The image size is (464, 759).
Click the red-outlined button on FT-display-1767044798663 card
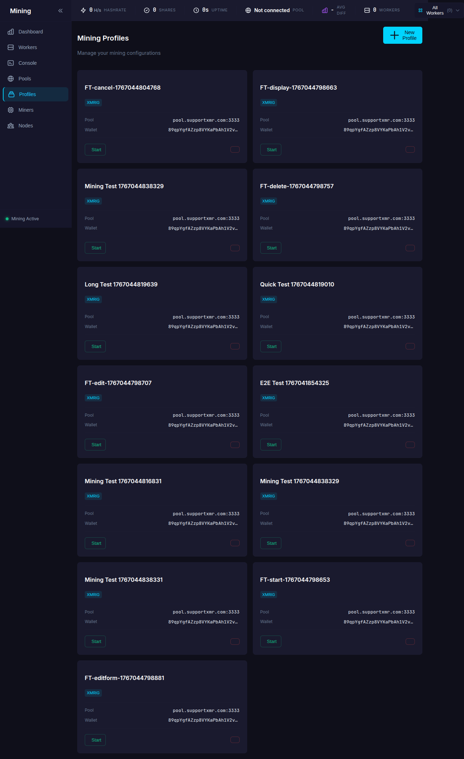point(410,149)
